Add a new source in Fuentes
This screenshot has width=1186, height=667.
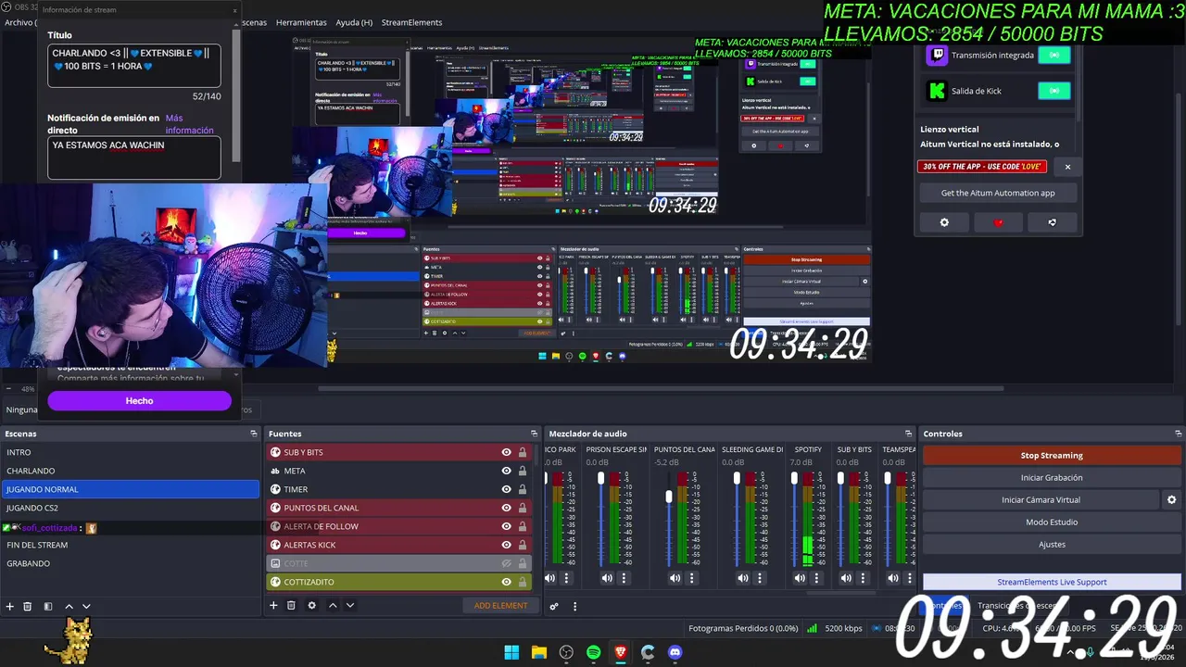pos(273,605)
